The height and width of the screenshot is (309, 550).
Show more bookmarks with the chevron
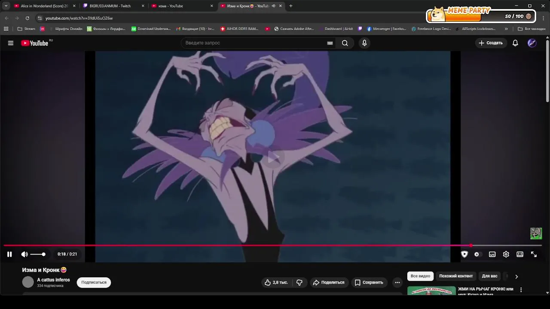coord(506,29)
